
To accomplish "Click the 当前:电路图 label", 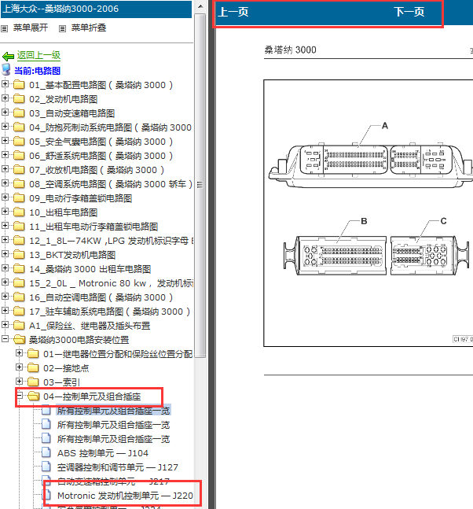I will (x=37, y=71).
